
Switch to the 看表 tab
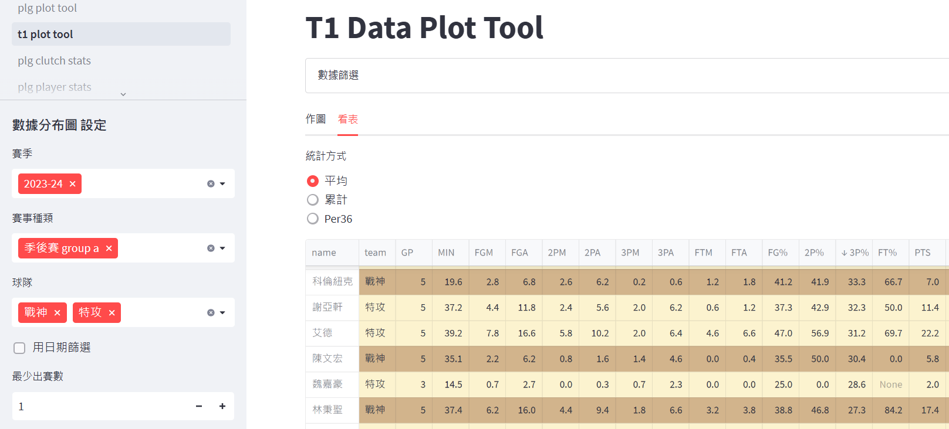pyautogui.click(x=347, y=119)
